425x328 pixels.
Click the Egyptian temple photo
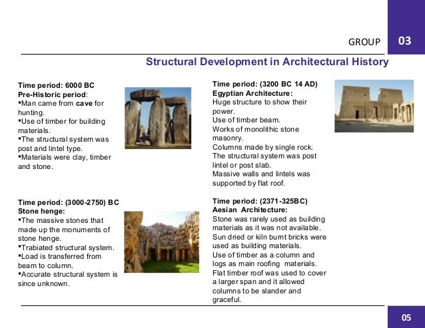(x=374, y=106)
